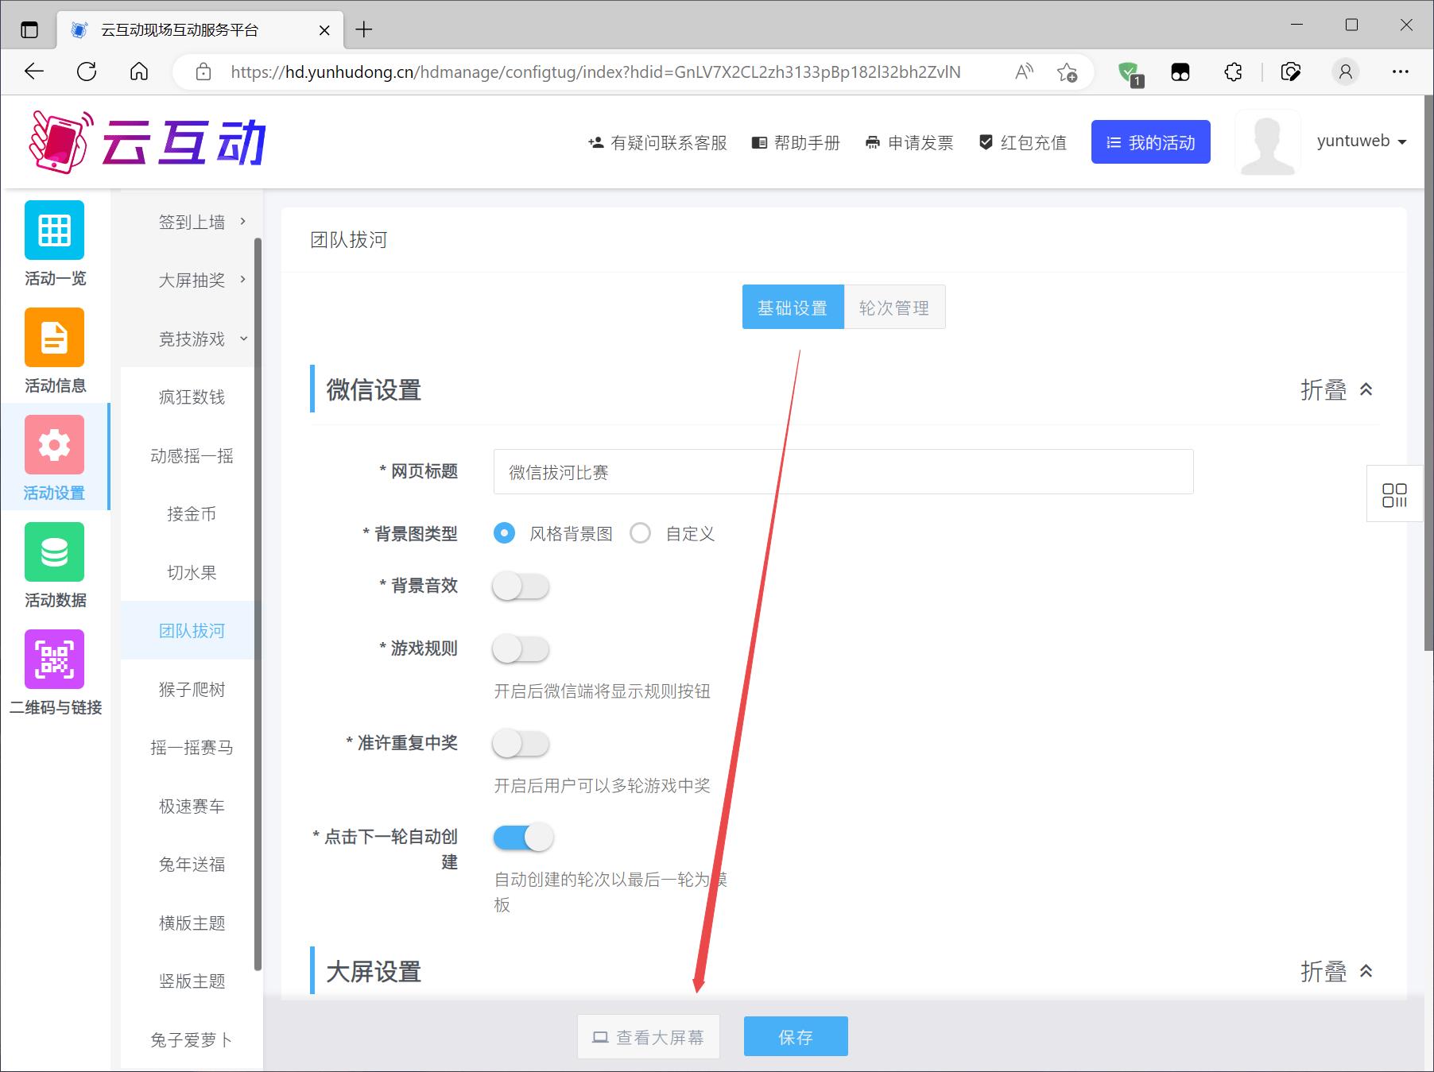Switch to the 轮次管理 tab

coord(894,308)
